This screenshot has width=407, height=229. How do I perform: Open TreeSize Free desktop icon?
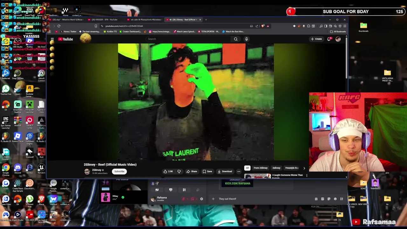click(6, 89)
